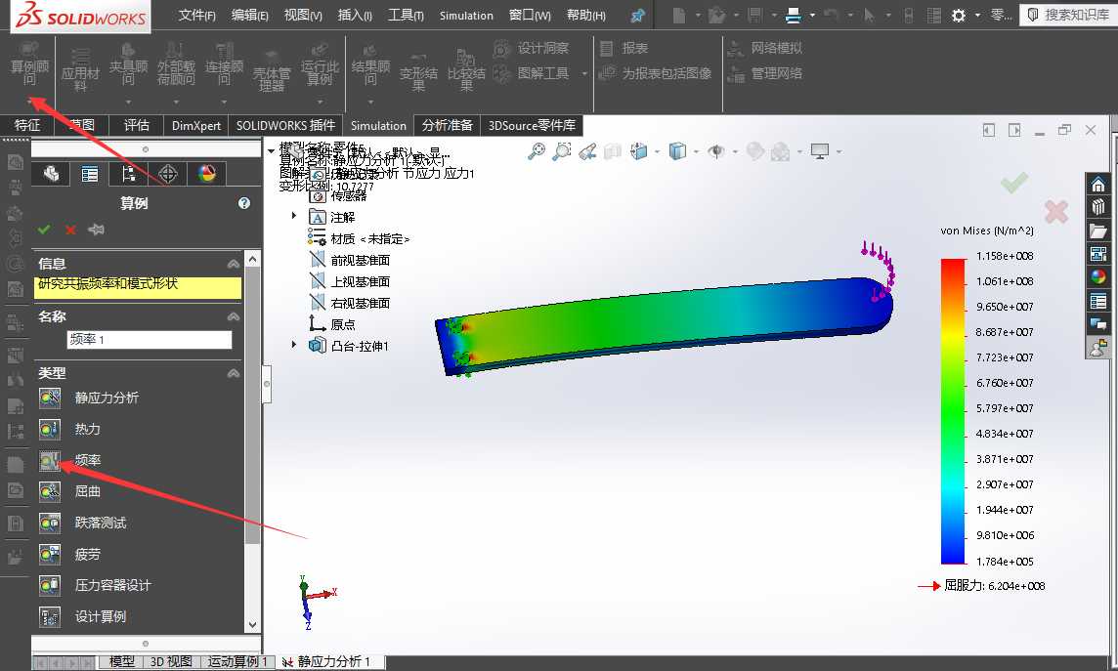
Task: Open the gear options dropdown arrow
Action: [977, 15]
